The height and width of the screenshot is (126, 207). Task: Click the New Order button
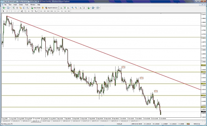coord(36,8)
